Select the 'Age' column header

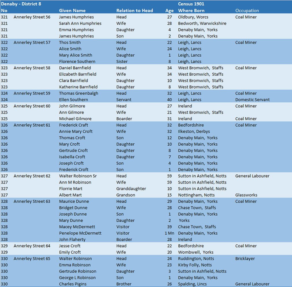coord(169,11)
